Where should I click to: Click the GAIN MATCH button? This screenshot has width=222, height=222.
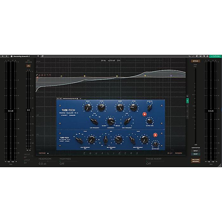[196, 148]
